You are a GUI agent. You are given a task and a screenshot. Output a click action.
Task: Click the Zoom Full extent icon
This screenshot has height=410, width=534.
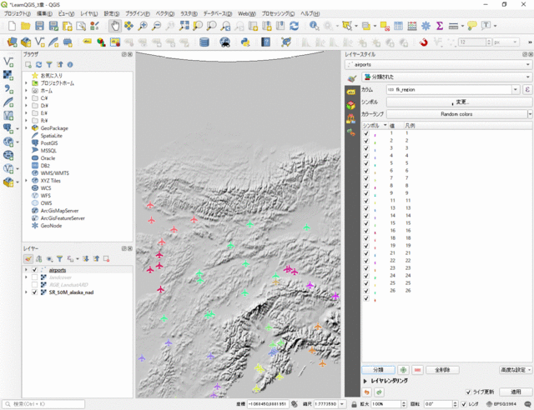(184, 26)
